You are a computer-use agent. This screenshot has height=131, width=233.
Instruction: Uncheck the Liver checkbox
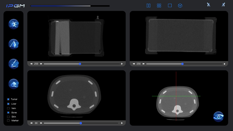8,104
